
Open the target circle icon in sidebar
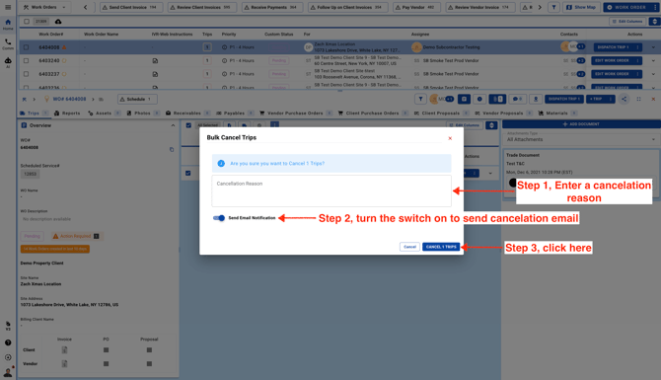[8, 357]
